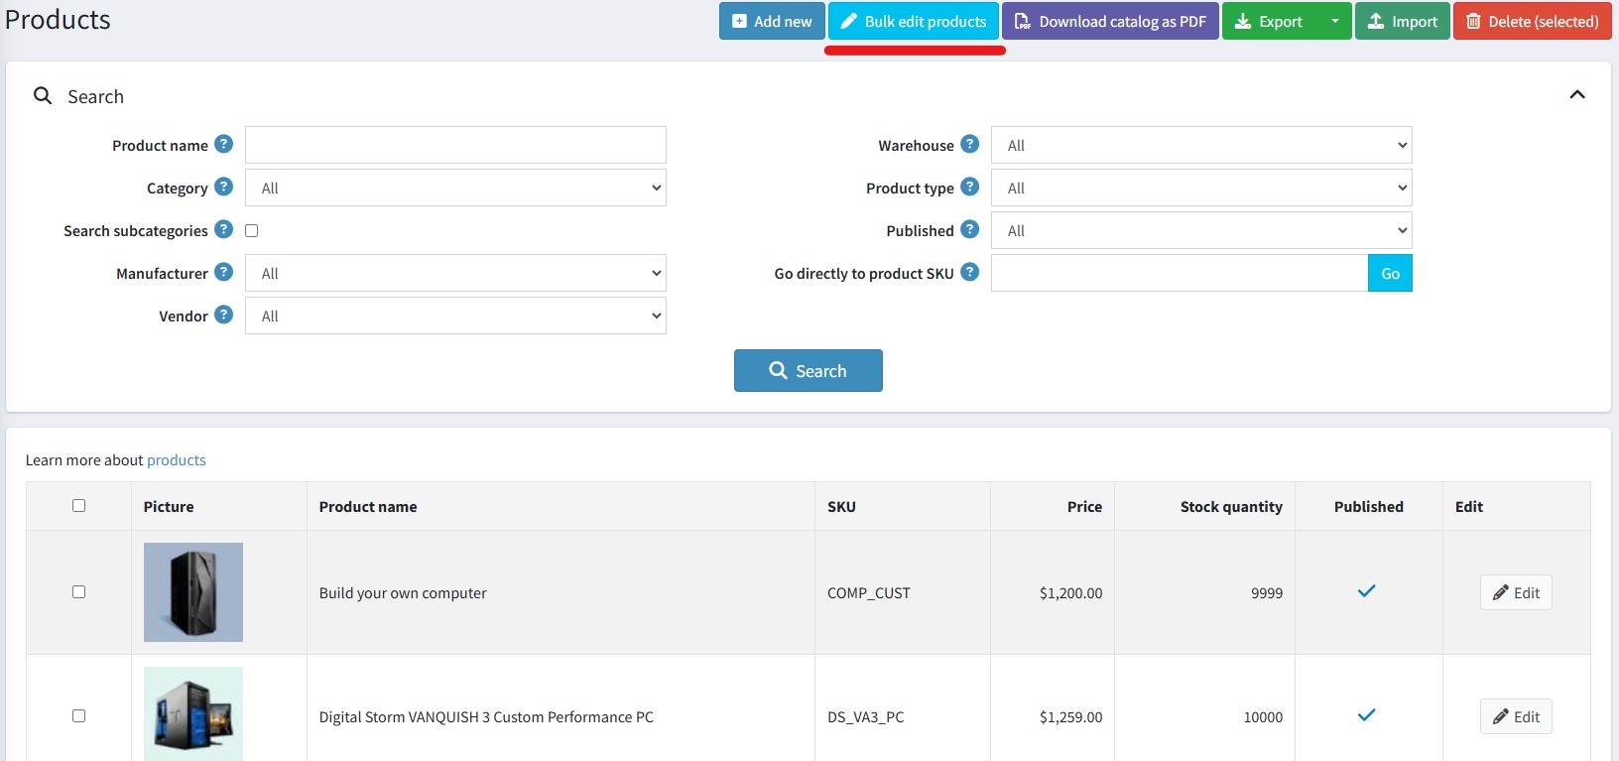The height and width of the screenshot is (761, 1619).
Task: Open the products documentation link
Action: [176, 460]
